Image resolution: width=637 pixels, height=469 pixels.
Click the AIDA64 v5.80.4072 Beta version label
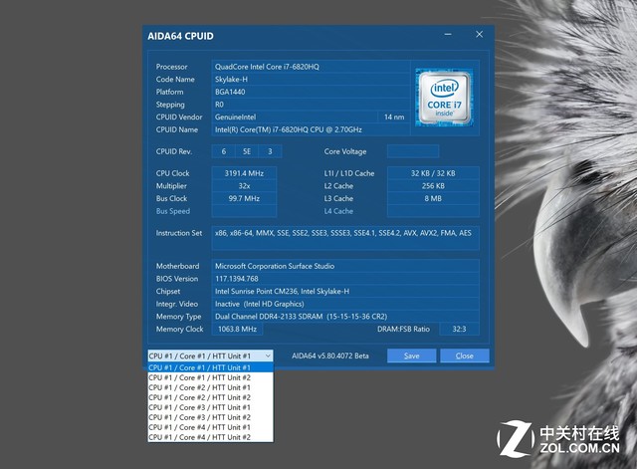tap(330, 356)
